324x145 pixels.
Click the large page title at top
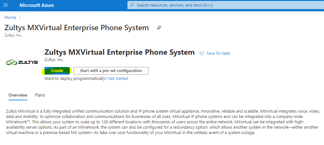tap(76, 28)
